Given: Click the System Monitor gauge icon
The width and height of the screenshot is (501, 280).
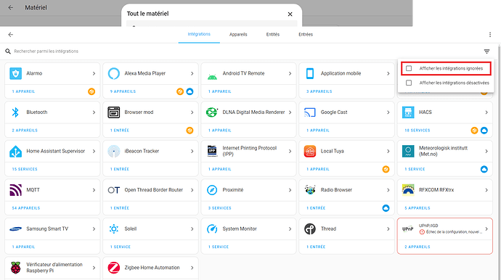Looking at the screenshot, I should click(x=212, y=229).
